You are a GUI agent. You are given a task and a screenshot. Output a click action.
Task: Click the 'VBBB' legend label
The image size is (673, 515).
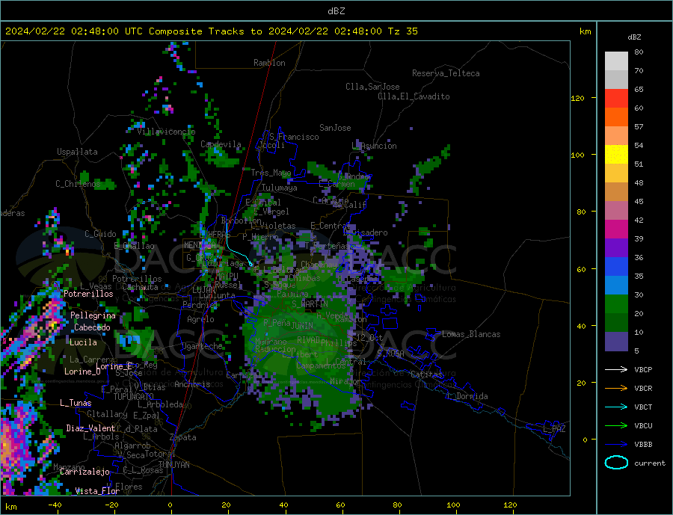(643, 444)
